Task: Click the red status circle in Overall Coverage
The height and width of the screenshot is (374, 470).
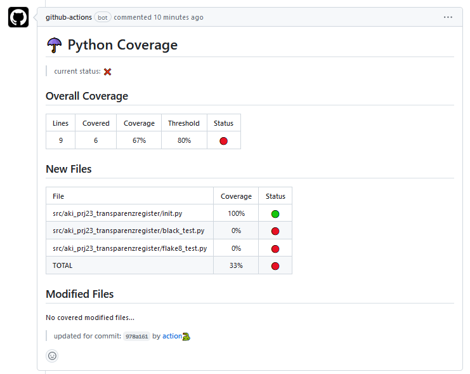Action: coord(223,140)
